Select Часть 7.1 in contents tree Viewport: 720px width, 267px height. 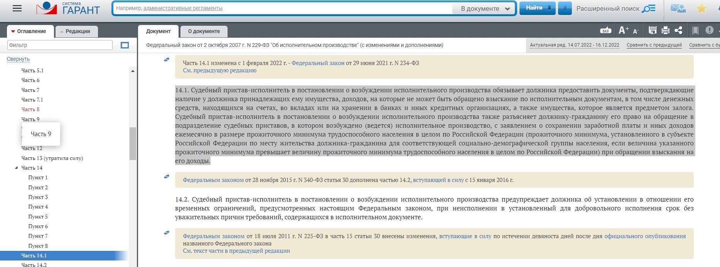click(x=32, y=100)
